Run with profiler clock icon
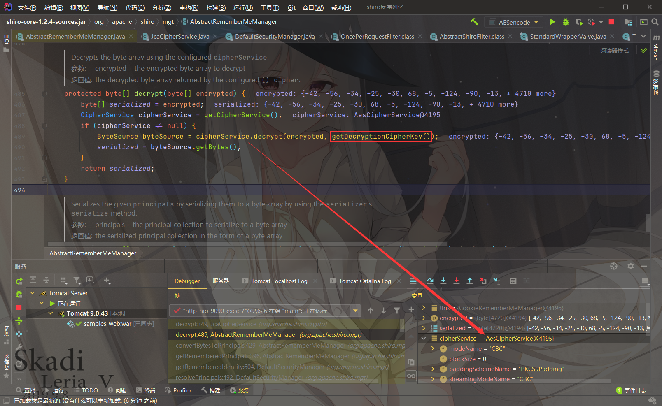The height and width of the screenshot is (406, 662). click(x=591, y=22)
